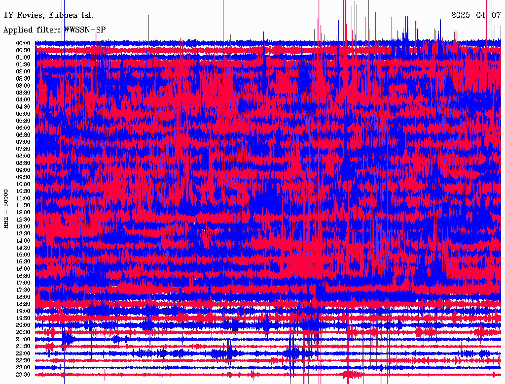Select the date label 2025-04-07
The height and width of the screenshot is (384, 505).
click(x=476, y=15)
